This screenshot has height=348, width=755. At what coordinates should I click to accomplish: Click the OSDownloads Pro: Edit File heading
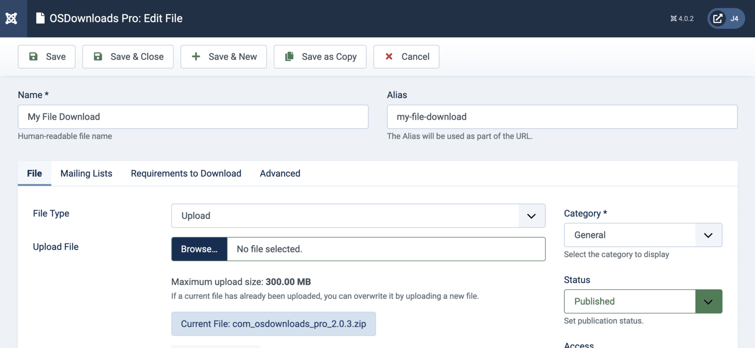116,18
